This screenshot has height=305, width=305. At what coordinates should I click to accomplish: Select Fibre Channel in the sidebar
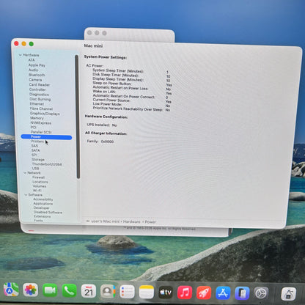[41, 109]
